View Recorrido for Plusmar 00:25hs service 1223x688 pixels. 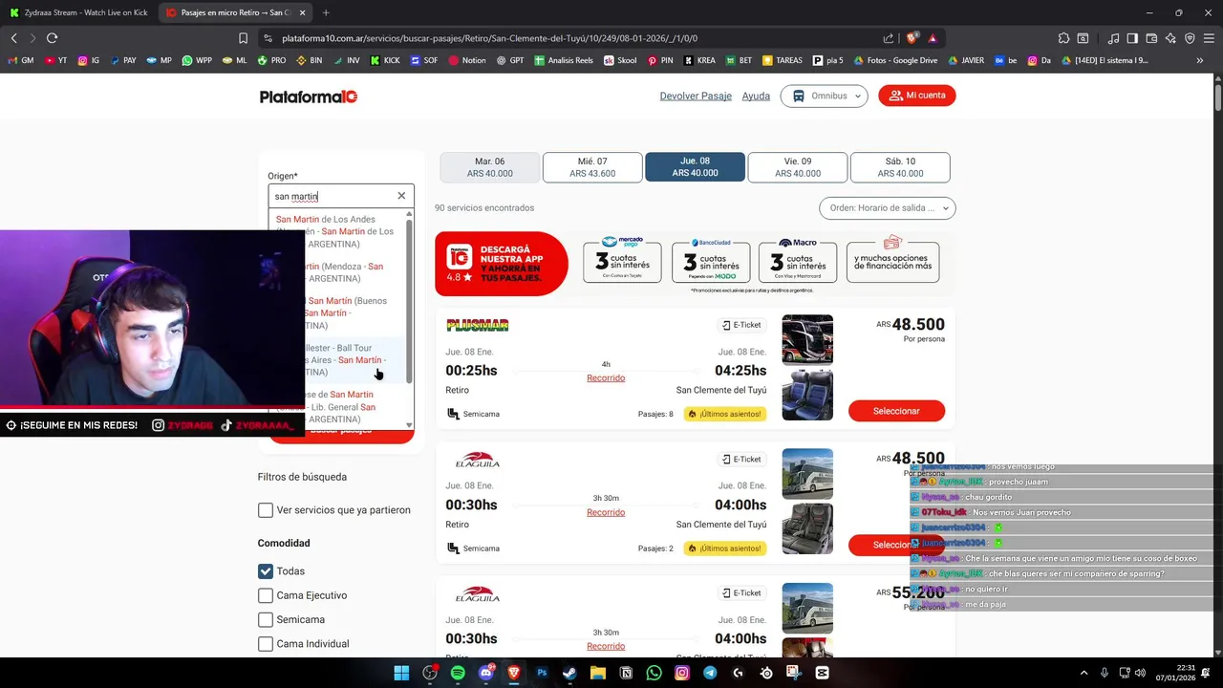606,378
